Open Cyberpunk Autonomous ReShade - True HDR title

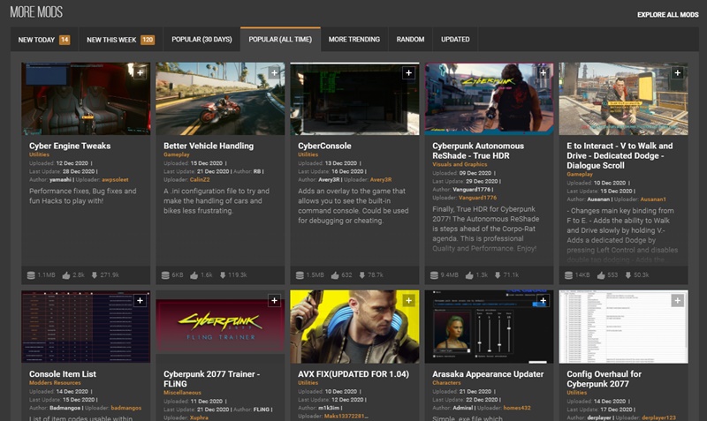[478, 151]
